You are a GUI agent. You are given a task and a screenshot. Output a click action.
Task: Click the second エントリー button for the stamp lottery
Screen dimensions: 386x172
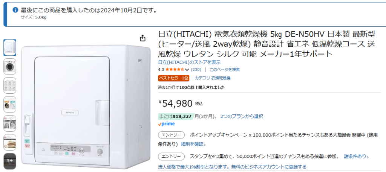(x=171, y=156)
